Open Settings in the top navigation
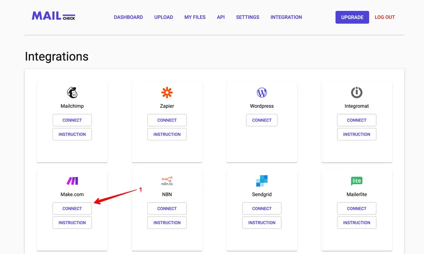 248,17
